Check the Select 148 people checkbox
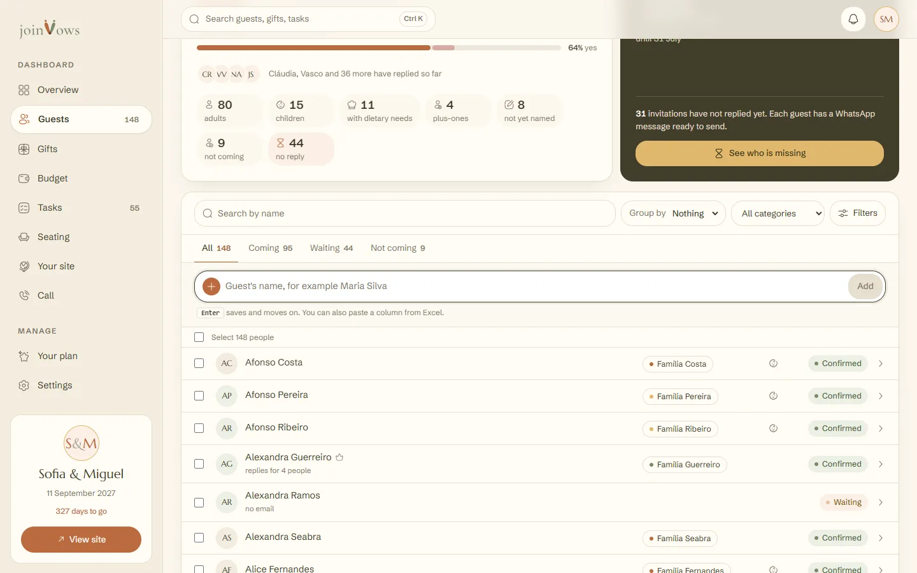This screenshot has width=917, height=573. (199, 337)
